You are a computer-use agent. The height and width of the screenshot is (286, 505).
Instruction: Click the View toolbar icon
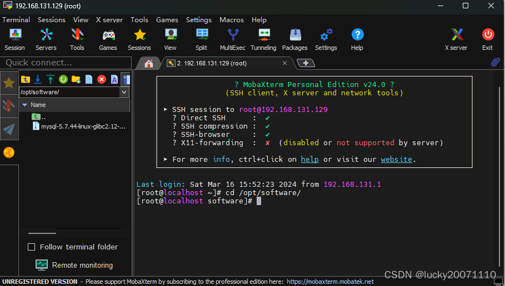point(171,39)
